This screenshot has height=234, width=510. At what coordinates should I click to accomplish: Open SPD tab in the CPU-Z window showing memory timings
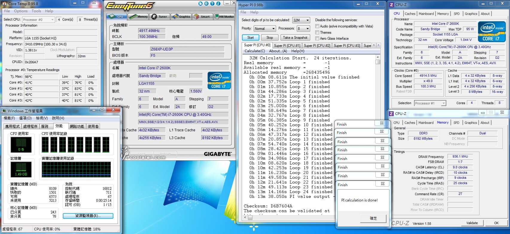click(456, 123)
